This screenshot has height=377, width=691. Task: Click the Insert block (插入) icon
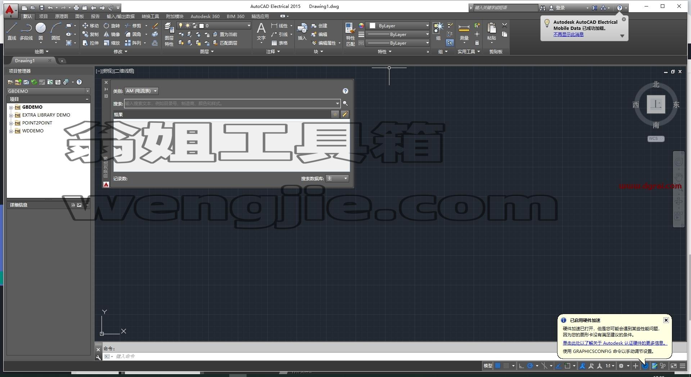[302, 31]
